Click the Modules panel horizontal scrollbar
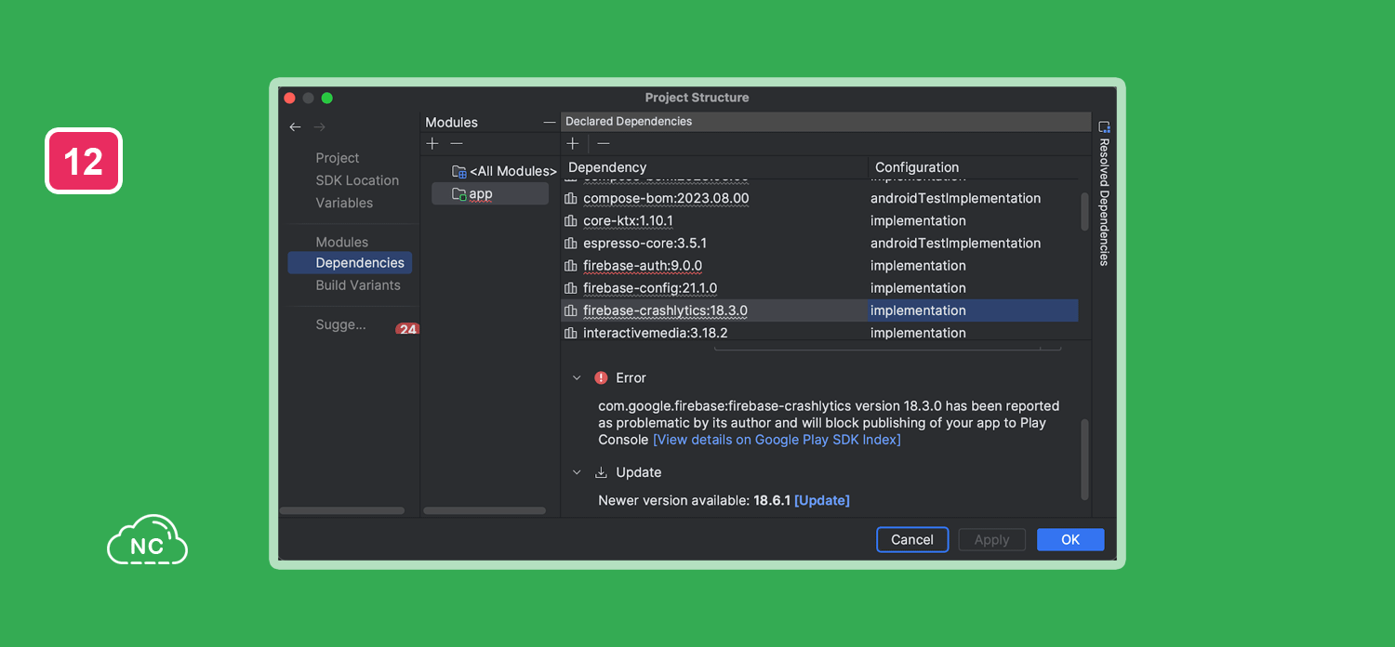 (x=485, y=510)
